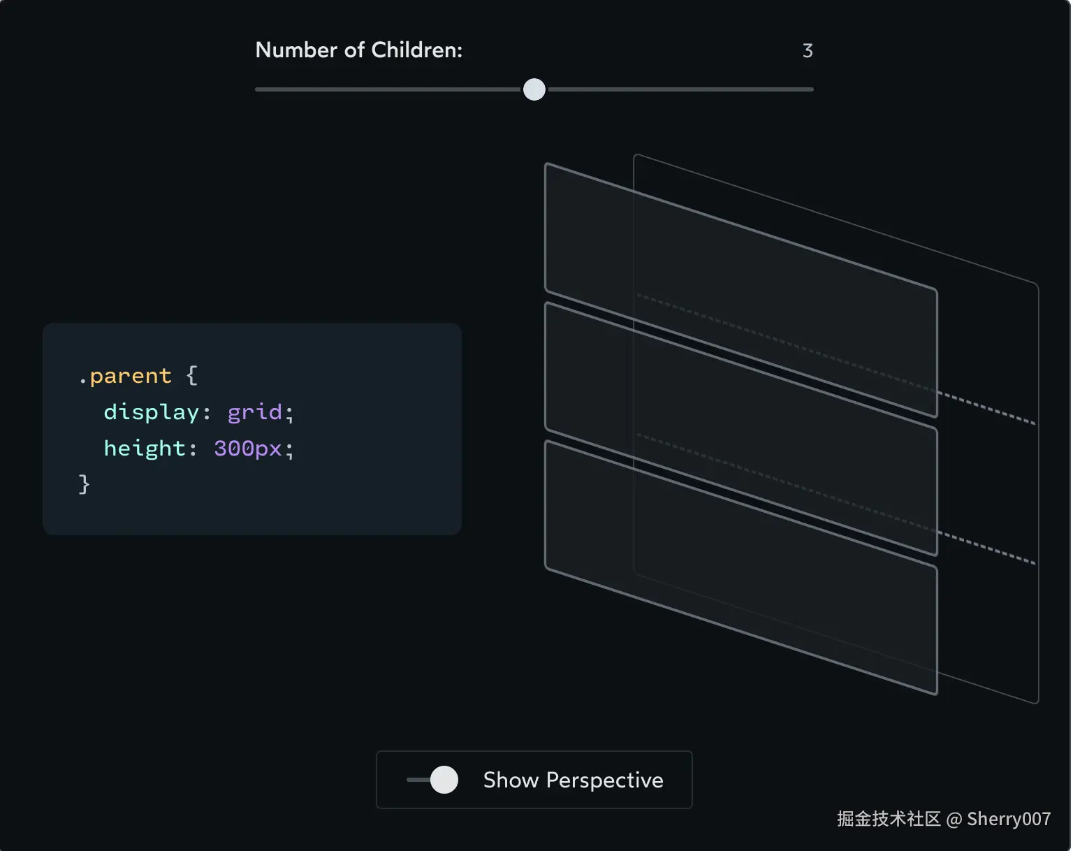Click the opening brace after .parent
This screenshot has height=851, width=1073.
[192, 376]
